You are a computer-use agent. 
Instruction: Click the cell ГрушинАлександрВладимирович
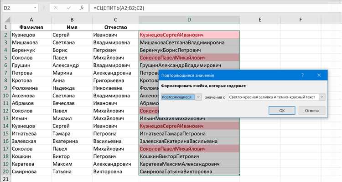pos(189,66)
